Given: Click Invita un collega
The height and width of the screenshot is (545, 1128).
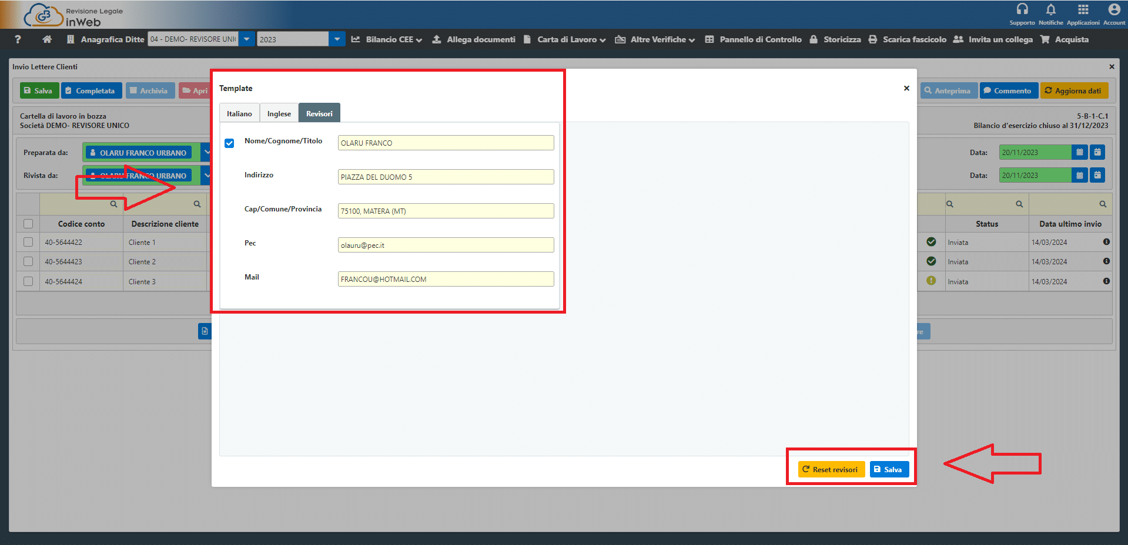Looking at the screenshot, I should 993,39.
